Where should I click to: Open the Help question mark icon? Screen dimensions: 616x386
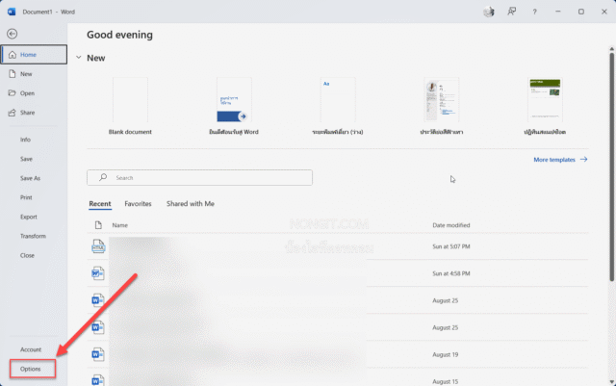pos(534,12)
